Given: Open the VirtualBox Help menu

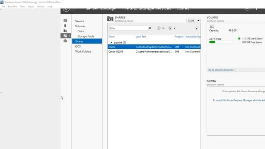Looking at the screenshot, I should [x=50, y=7].
